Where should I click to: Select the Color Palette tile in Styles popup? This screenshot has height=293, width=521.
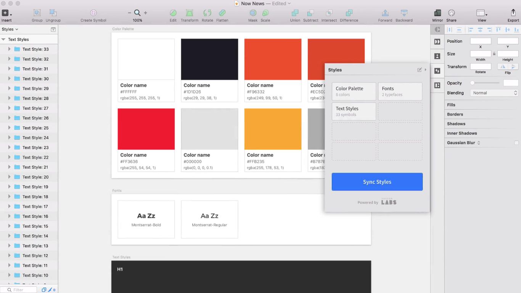[354, 92]
